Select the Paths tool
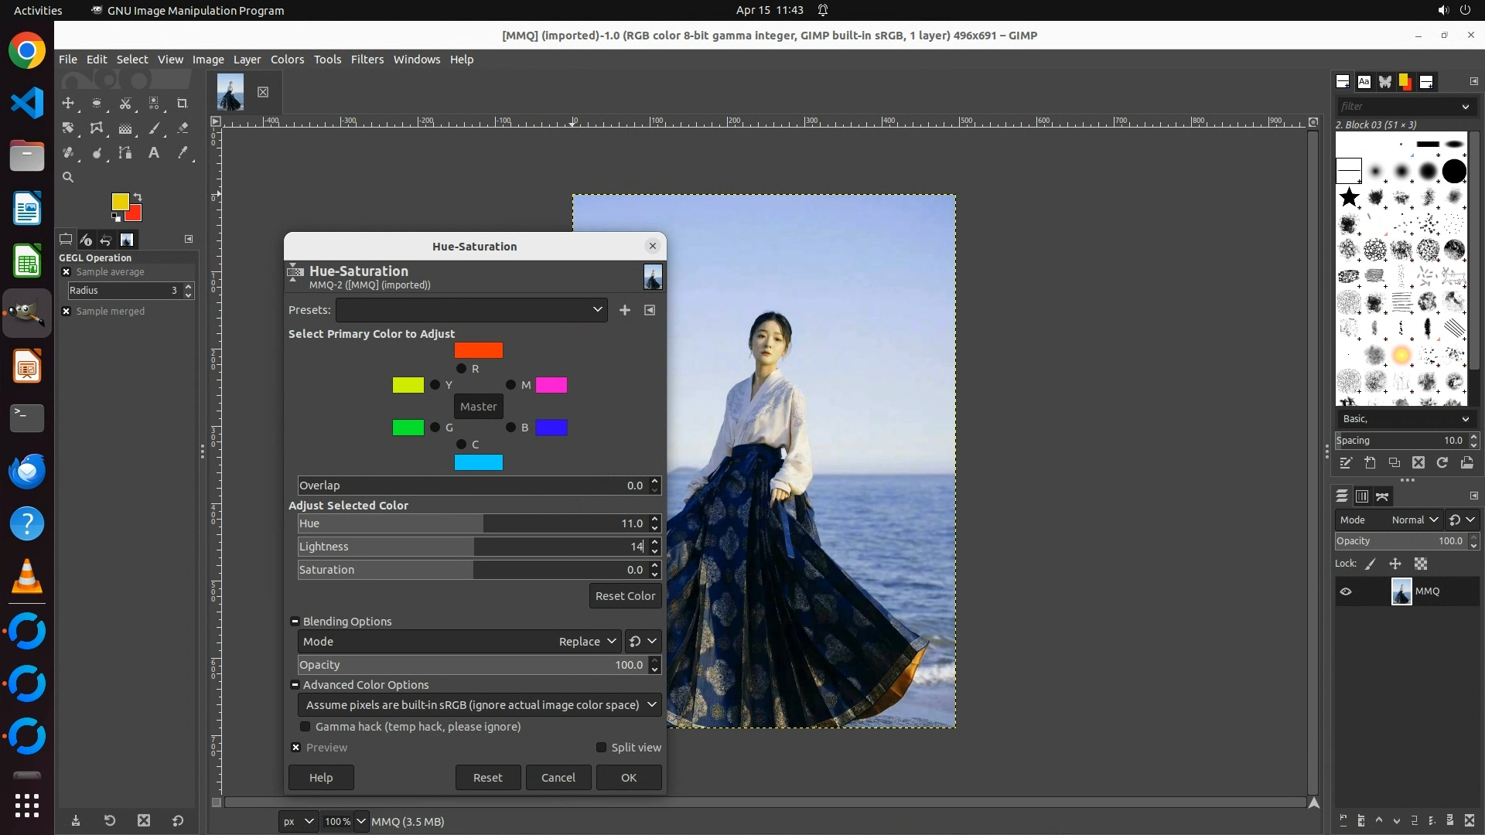Image resolution: width=1485 pixels, height=835 pixels. (125, 153)
